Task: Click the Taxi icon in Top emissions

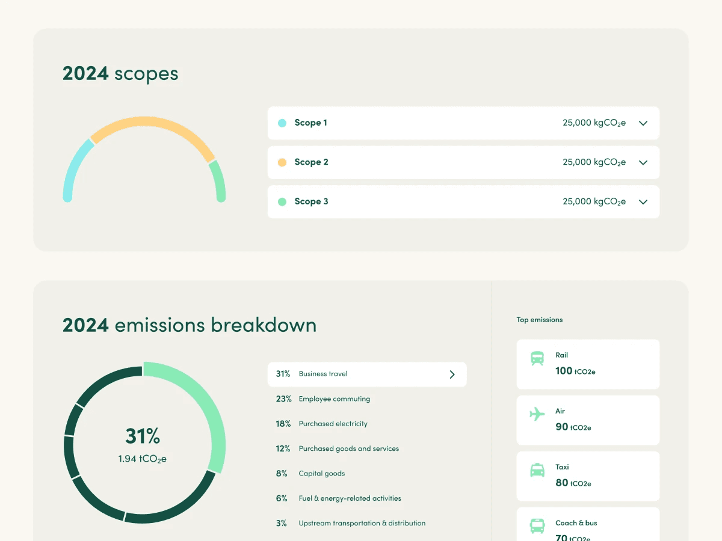Action: tap(537, 471)
